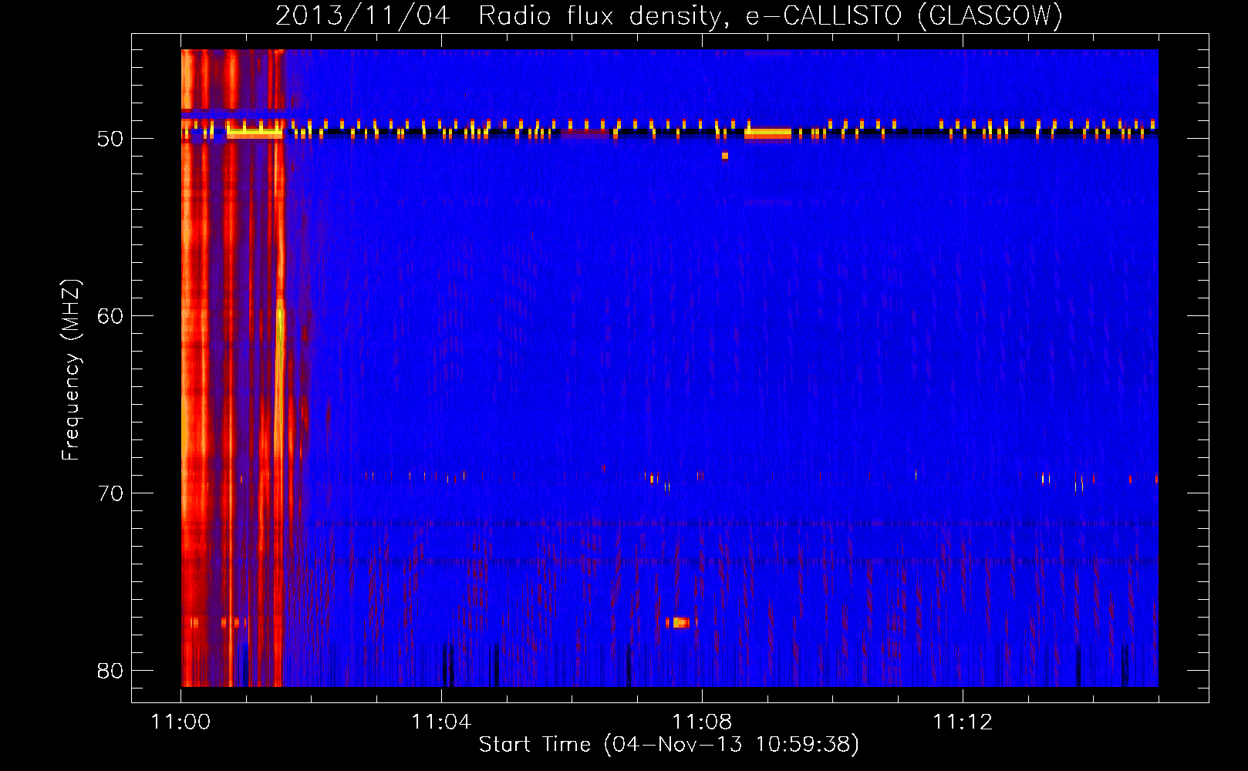Select the 11:04 time tick label
This screenshot has height=771, width=1248.
(x=441, y=722)
